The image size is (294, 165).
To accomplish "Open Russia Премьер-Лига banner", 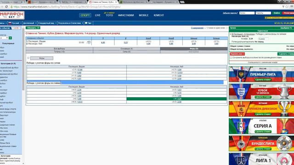I will pyautogui.click(x=261, y=74).
